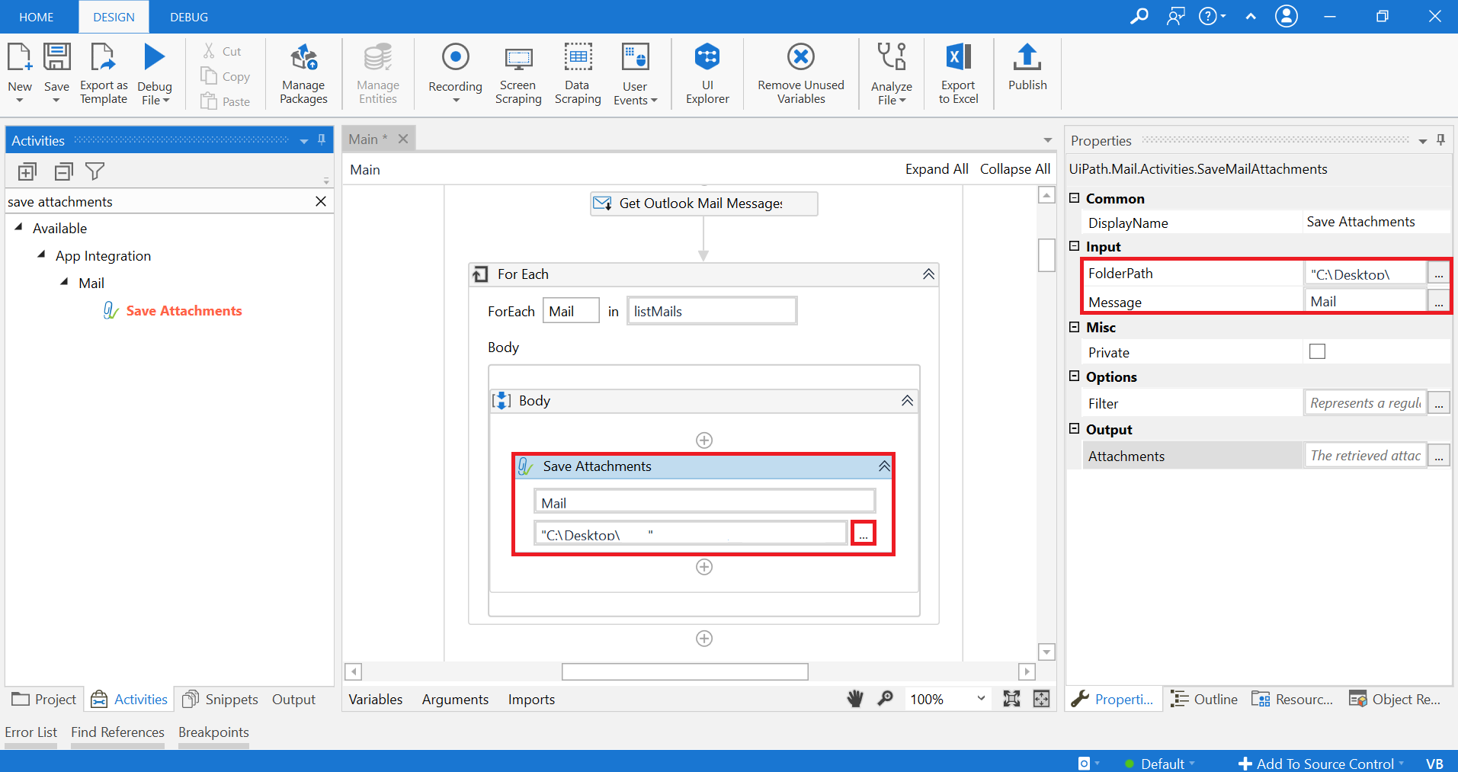This screenshot has width=1458, height=772.
Task: Publish the project
Action: click(x=1027, y=68)
